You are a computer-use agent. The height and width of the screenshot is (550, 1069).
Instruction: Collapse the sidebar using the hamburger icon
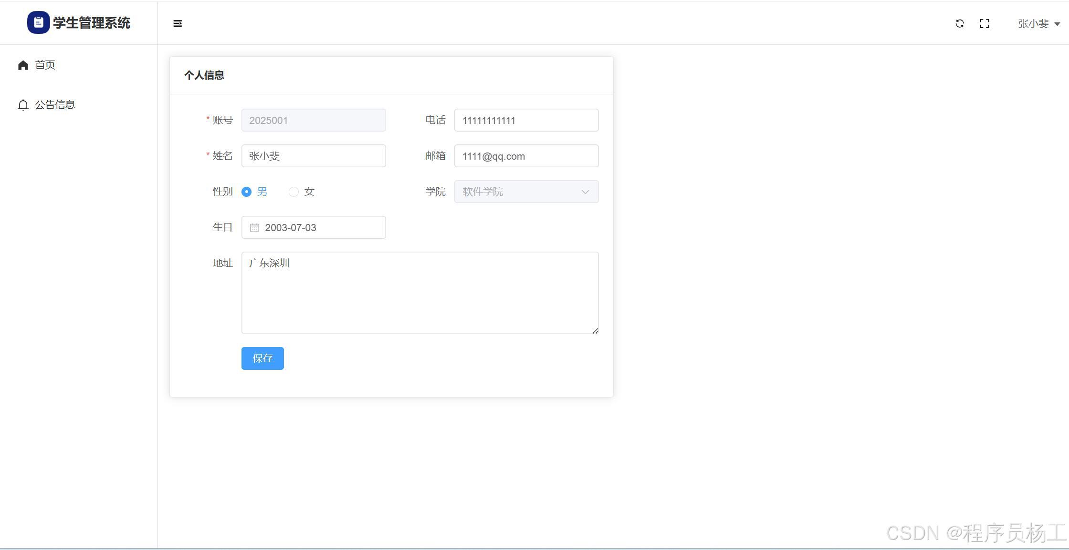(178, 23)
